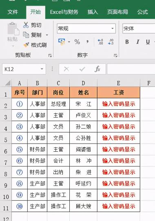Toggle Bold formatting
155x221 pixels.
click(x=127, y=42)
